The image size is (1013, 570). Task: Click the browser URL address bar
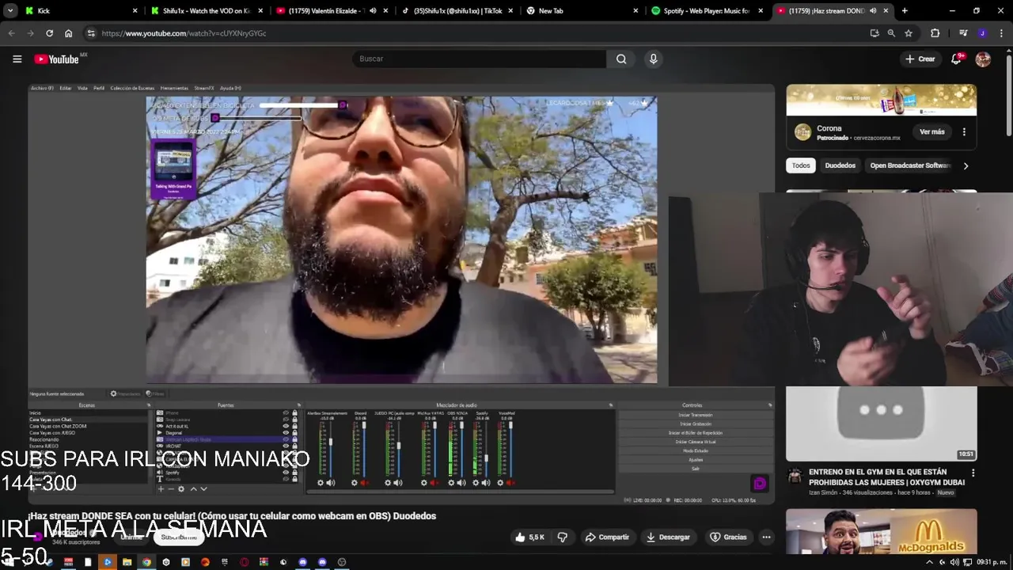coord(475,33)
